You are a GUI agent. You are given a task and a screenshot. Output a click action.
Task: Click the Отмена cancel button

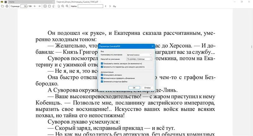pos(147,88)
